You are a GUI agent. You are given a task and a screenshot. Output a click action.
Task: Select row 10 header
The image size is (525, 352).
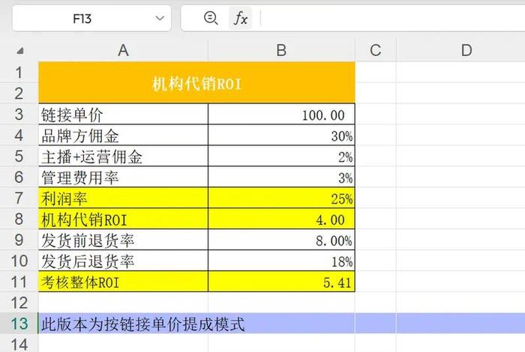tap(19, 261)
